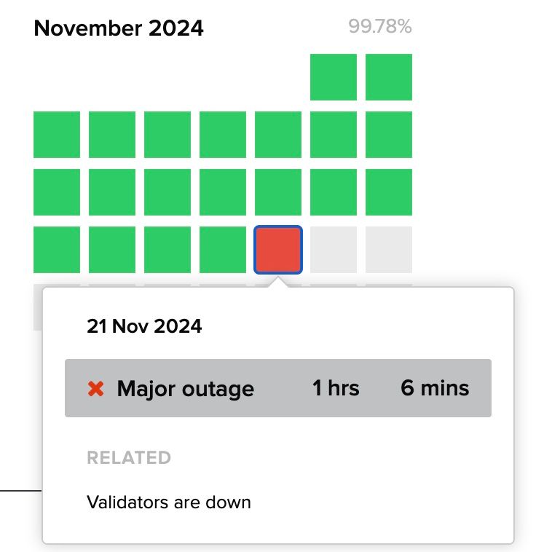Select the green square for 16 November
Viewport: 552px width, 552px height.
(x=388, y=192)
